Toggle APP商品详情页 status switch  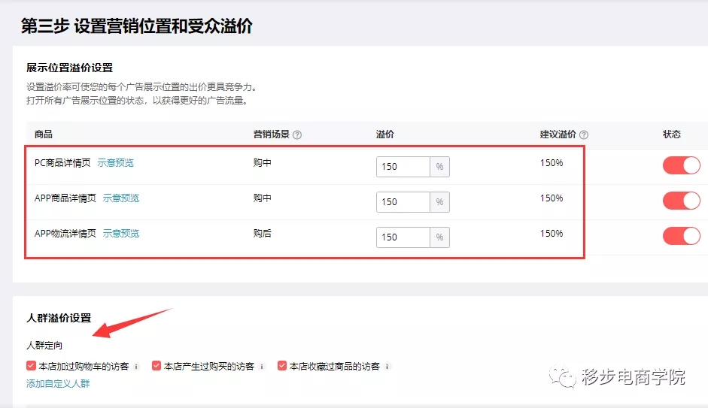click(682, 201)
